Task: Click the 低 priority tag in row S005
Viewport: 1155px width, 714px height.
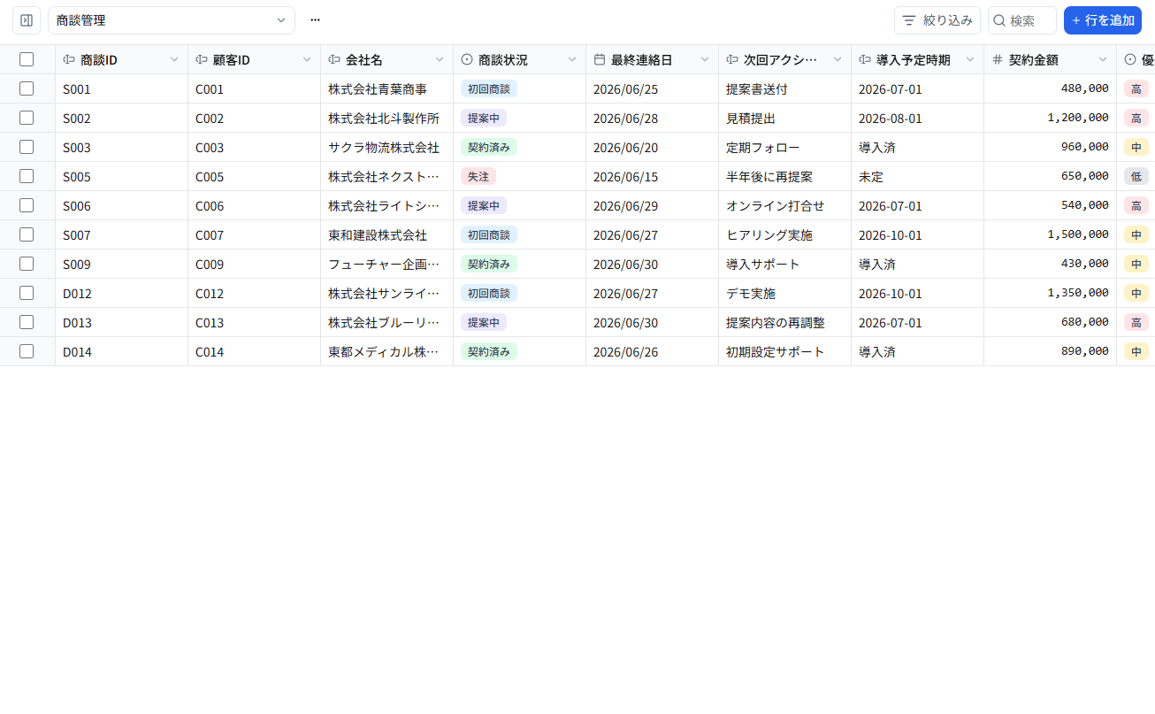Action: (x=1136, y=176)
